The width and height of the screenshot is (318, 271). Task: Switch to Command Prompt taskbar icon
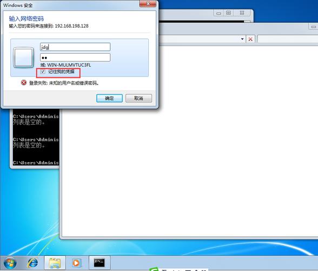pyautogui.click(x=100, y=263)
